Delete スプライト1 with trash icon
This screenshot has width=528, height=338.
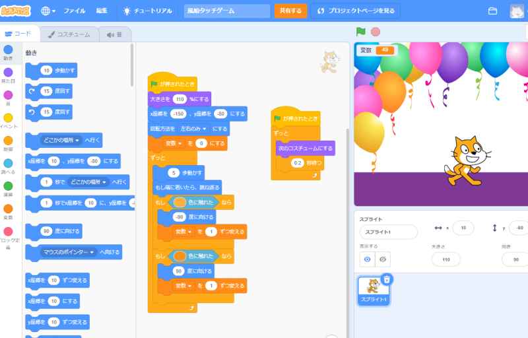click(x=387, y=279)
